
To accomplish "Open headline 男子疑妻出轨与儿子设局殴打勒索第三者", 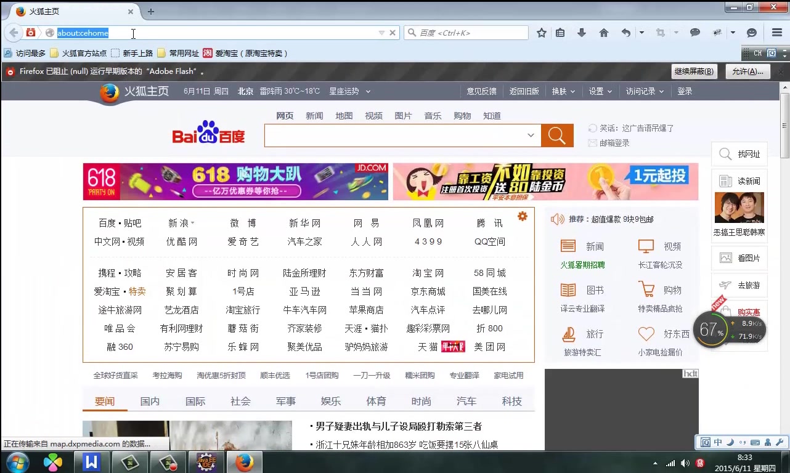I will click(x=399, y=426).
